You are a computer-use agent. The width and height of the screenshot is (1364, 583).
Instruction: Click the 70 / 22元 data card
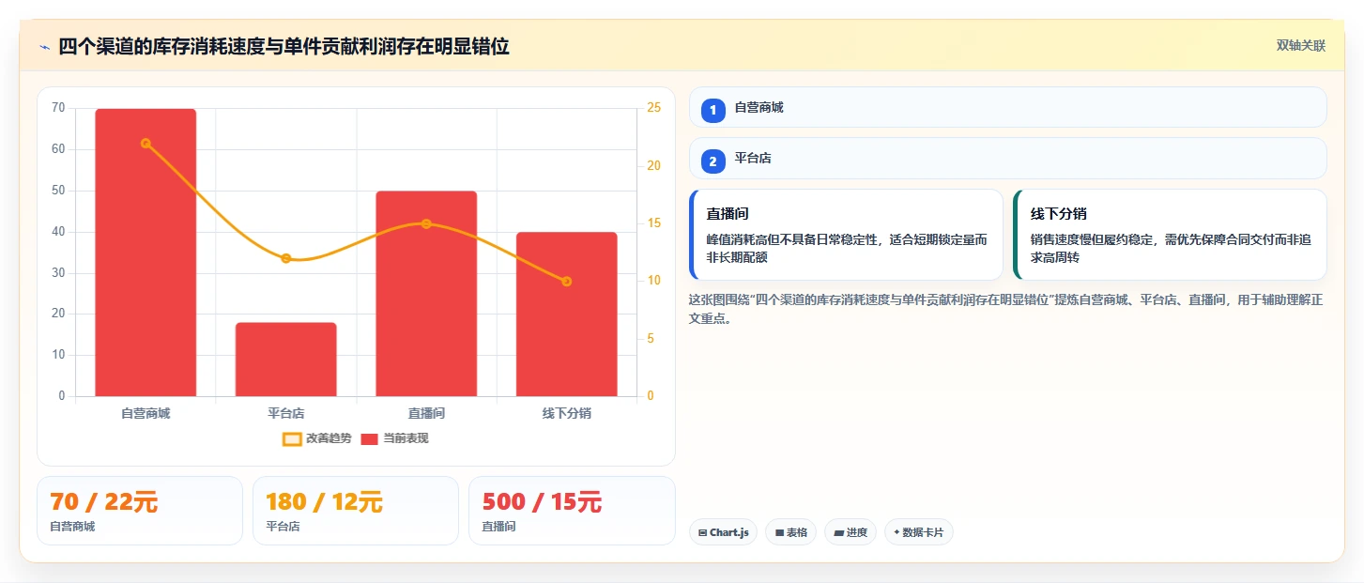coord(140,511)
